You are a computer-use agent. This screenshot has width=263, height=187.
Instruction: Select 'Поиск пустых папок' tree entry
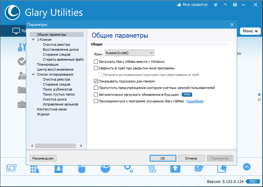pos(59,94)
